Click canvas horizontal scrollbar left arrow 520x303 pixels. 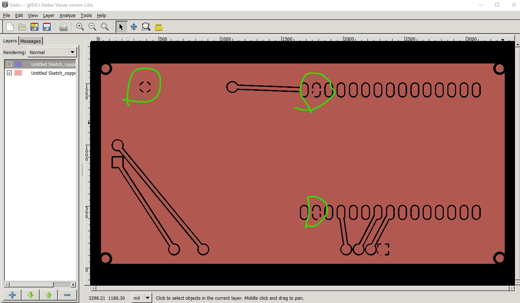pos(93,288)
